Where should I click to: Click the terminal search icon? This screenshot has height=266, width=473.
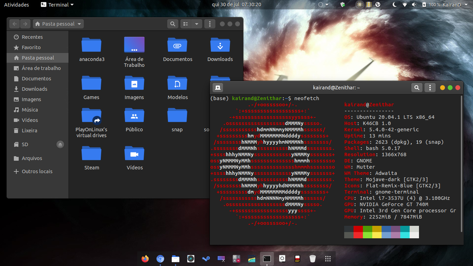click(417, 88)
